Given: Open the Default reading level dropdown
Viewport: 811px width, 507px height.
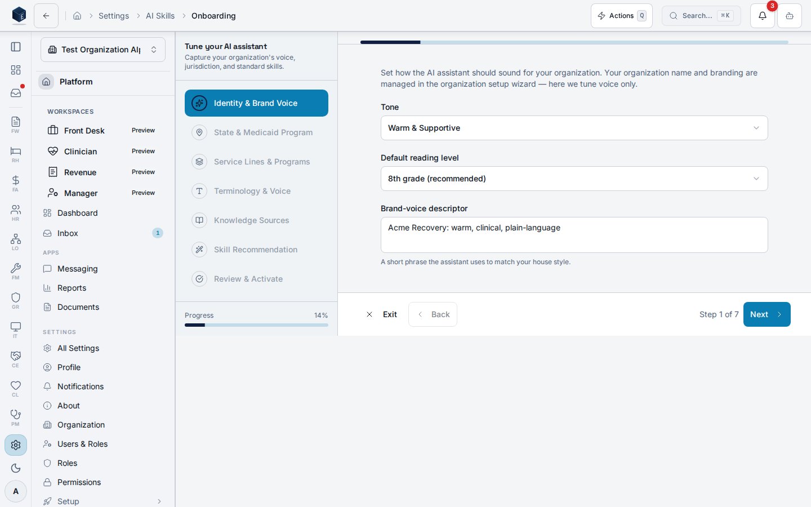Looking at the screenshot, I should click(574, 179).
